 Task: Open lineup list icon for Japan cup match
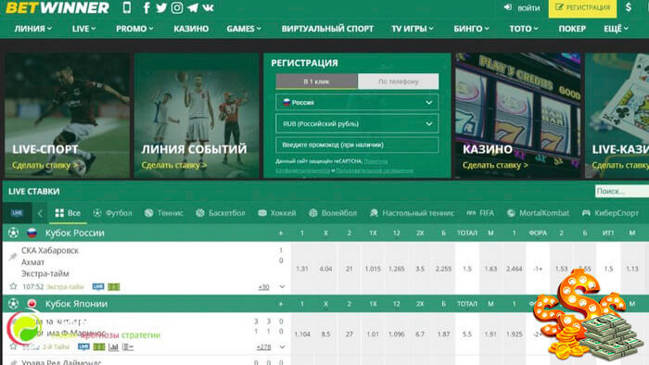tap(128, 346)
